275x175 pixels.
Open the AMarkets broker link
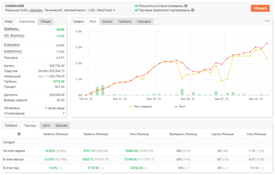pyautogui.click(x=36, y=10)
